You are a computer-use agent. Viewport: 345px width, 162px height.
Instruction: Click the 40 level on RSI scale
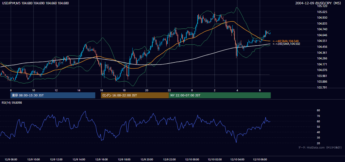click(318, 132)
